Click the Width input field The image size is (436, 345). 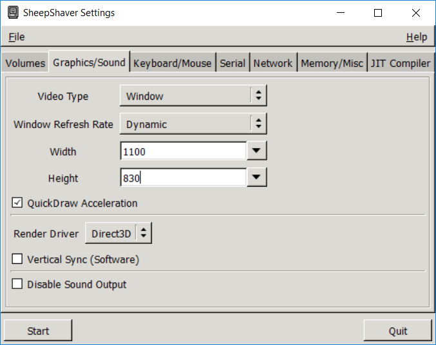[183, 151]
